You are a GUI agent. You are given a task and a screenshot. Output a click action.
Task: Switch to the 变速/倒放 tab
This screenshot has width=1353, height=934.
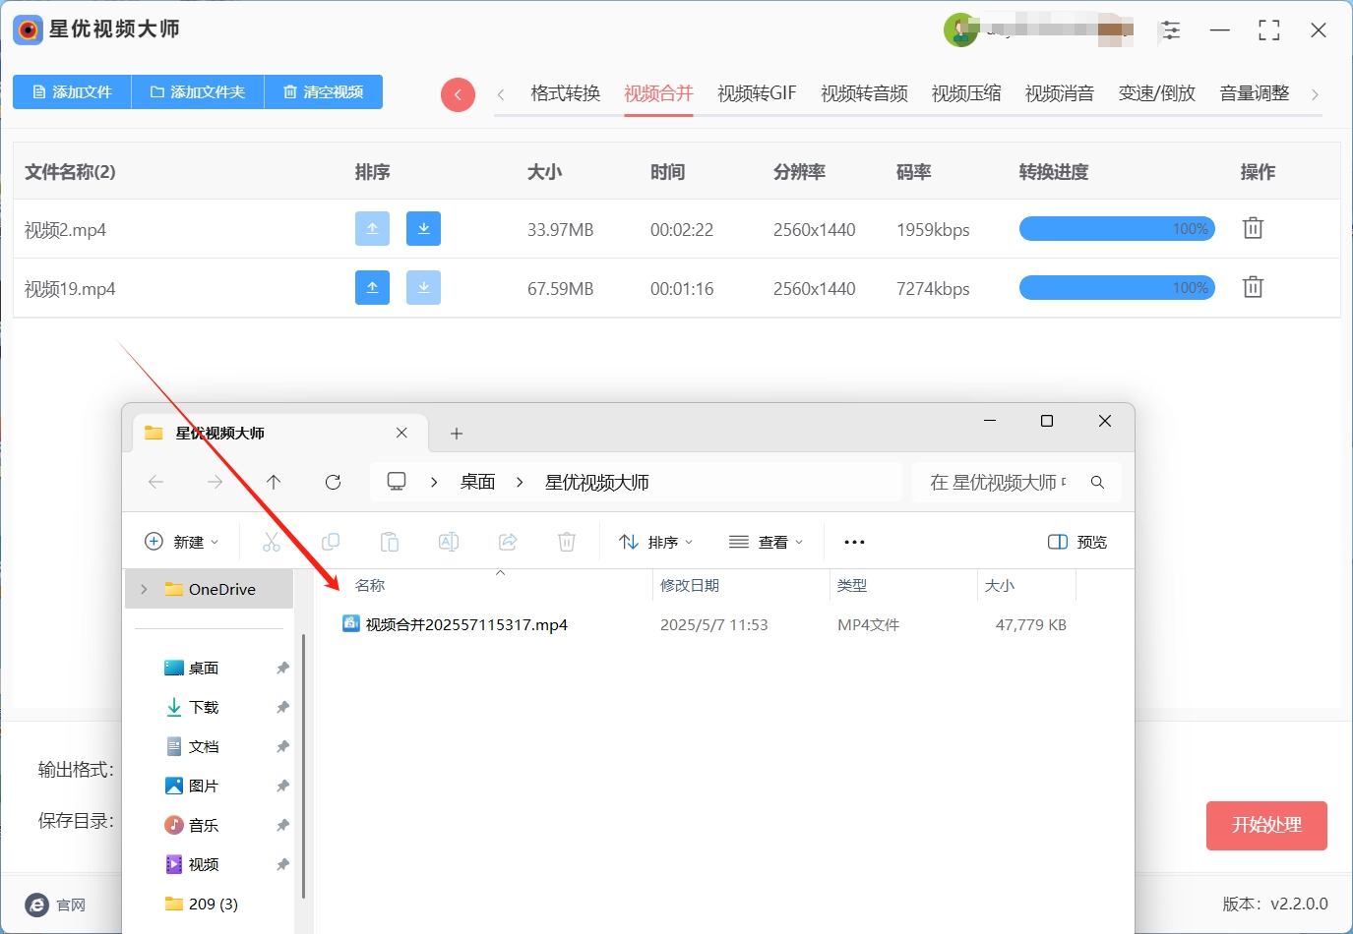tap(1156, 93)
